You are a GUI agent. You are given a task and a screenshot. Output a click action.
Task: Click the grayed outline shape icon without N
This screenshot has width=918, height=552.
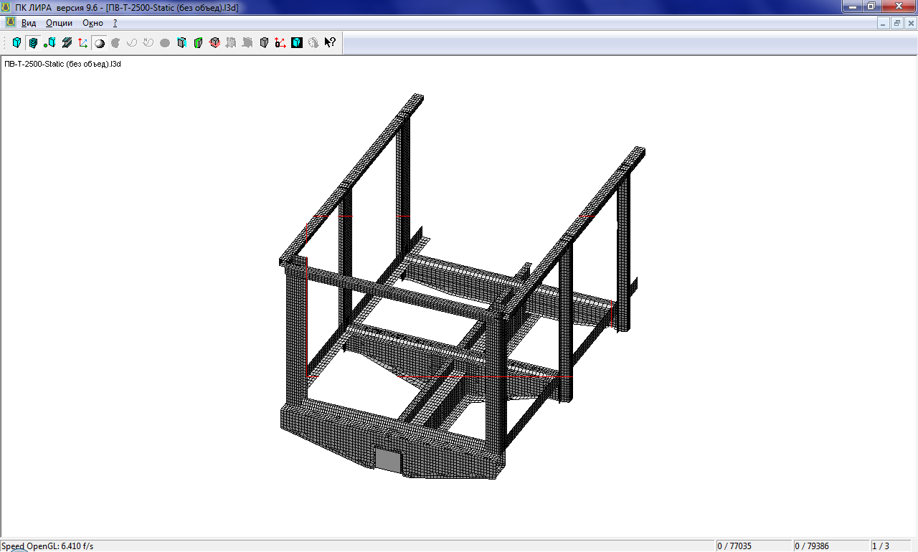132,43
